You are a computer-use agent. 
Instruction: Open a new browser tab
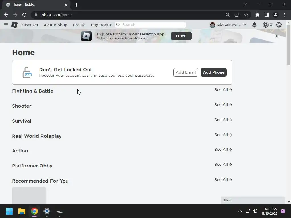tap(77, 5)
